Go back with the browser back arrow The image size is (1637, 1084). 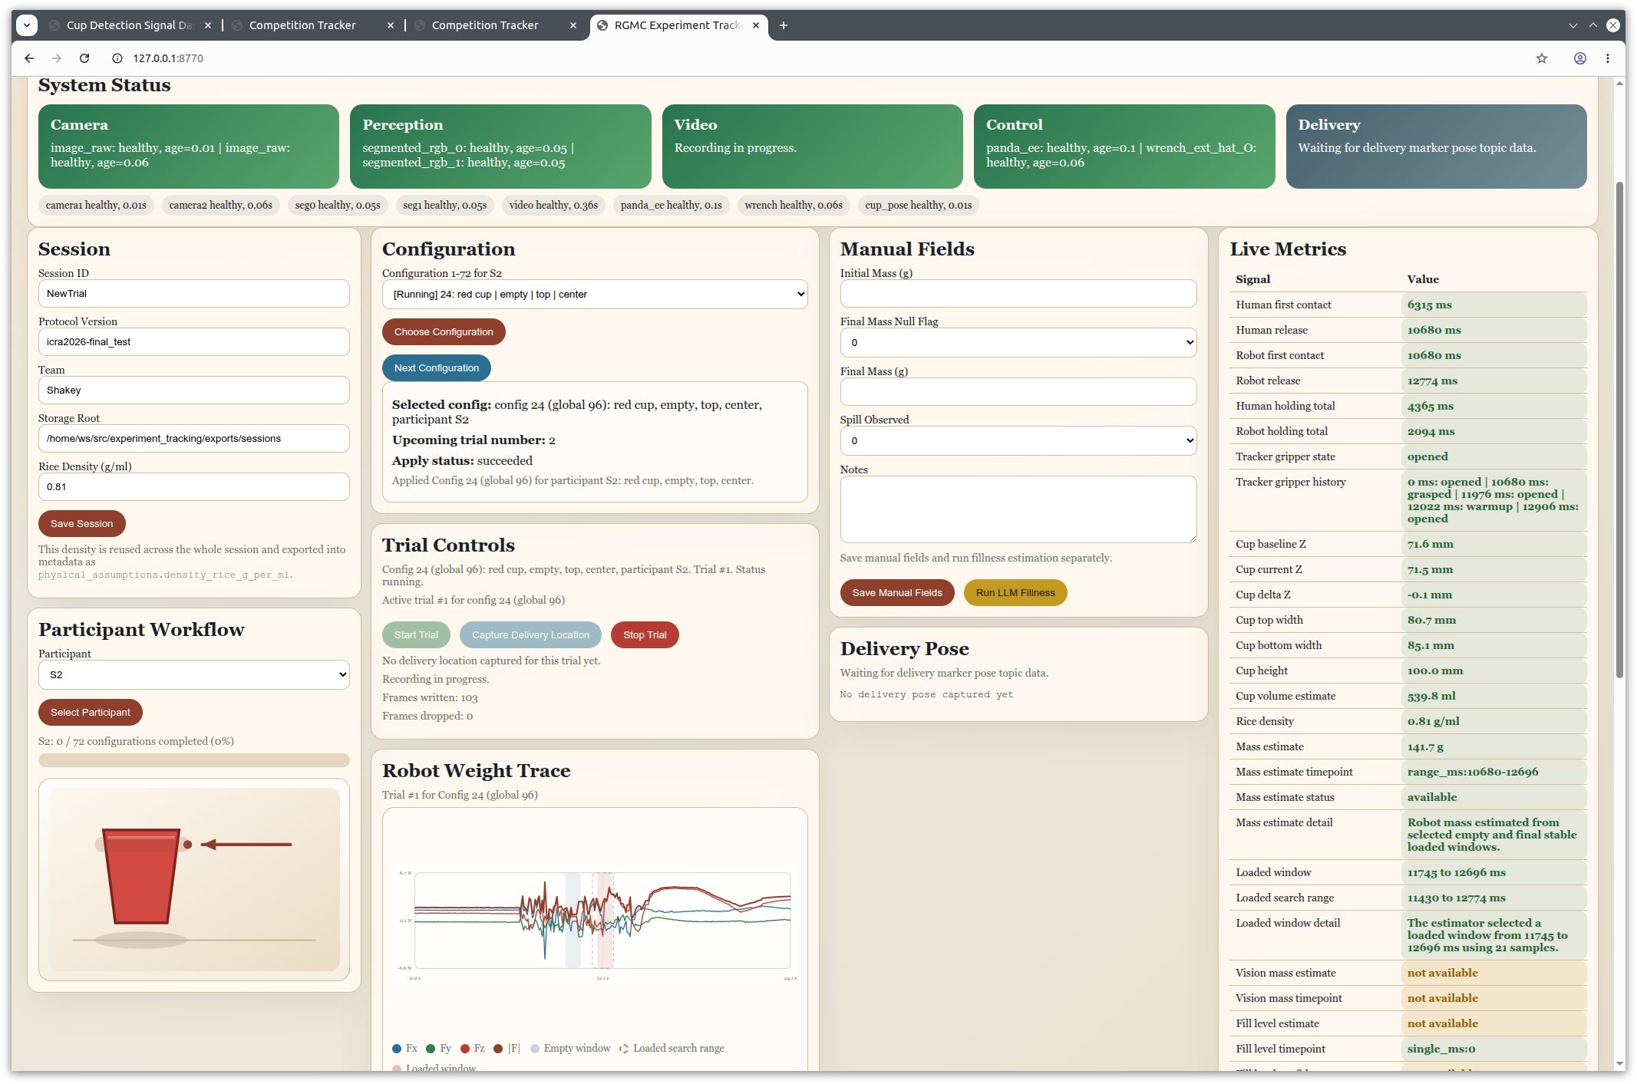(29, 58)
